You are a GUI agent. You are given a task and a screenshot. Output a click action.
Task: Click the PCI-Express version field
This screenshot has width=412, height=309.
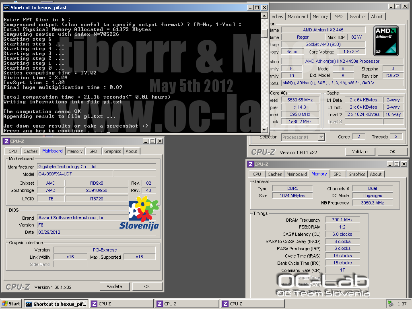click(x=105, y=250)
